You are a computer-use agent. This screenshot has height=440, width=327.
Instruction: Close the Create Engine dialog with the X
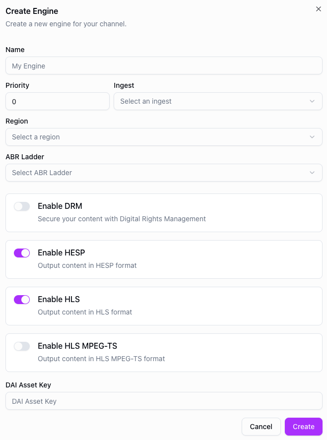[318, 9]
